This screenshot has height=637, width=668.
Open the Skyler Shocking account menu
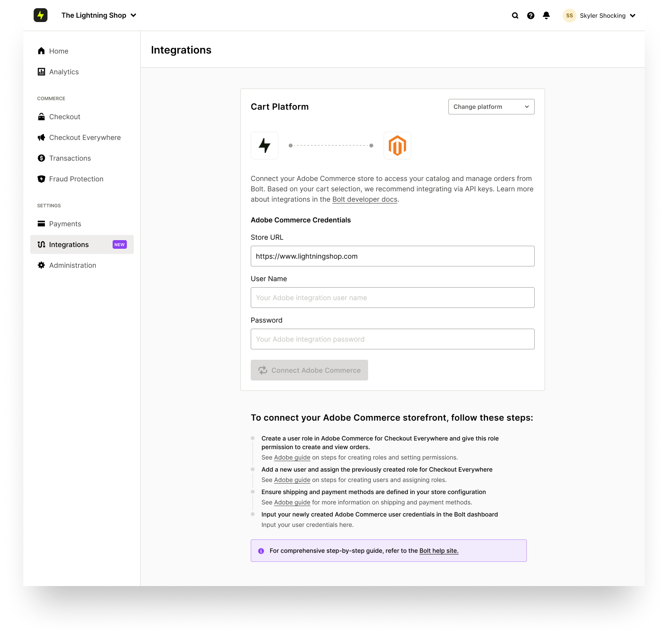click(599, 16)
